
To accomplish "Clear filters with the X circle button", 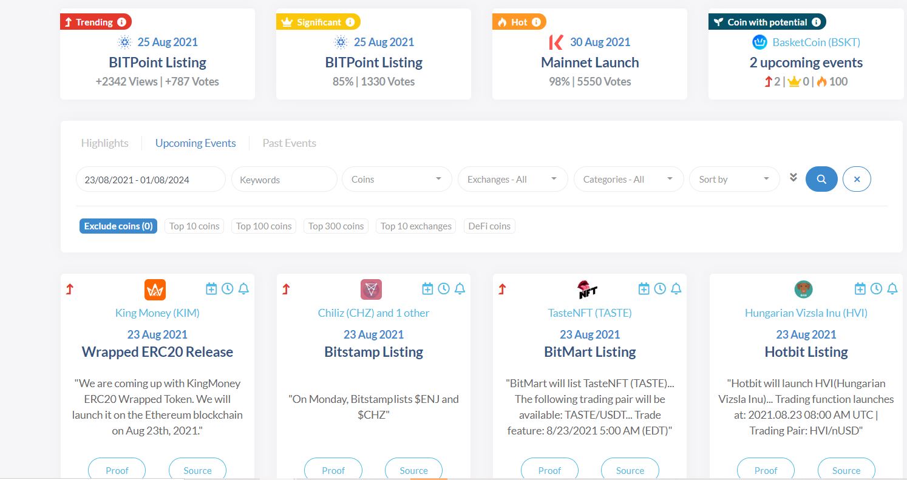I will tap(857, 179).
